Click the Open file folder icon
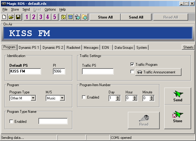Image resolution: width=196 pixels, height=141 pixels. [11, 17]
